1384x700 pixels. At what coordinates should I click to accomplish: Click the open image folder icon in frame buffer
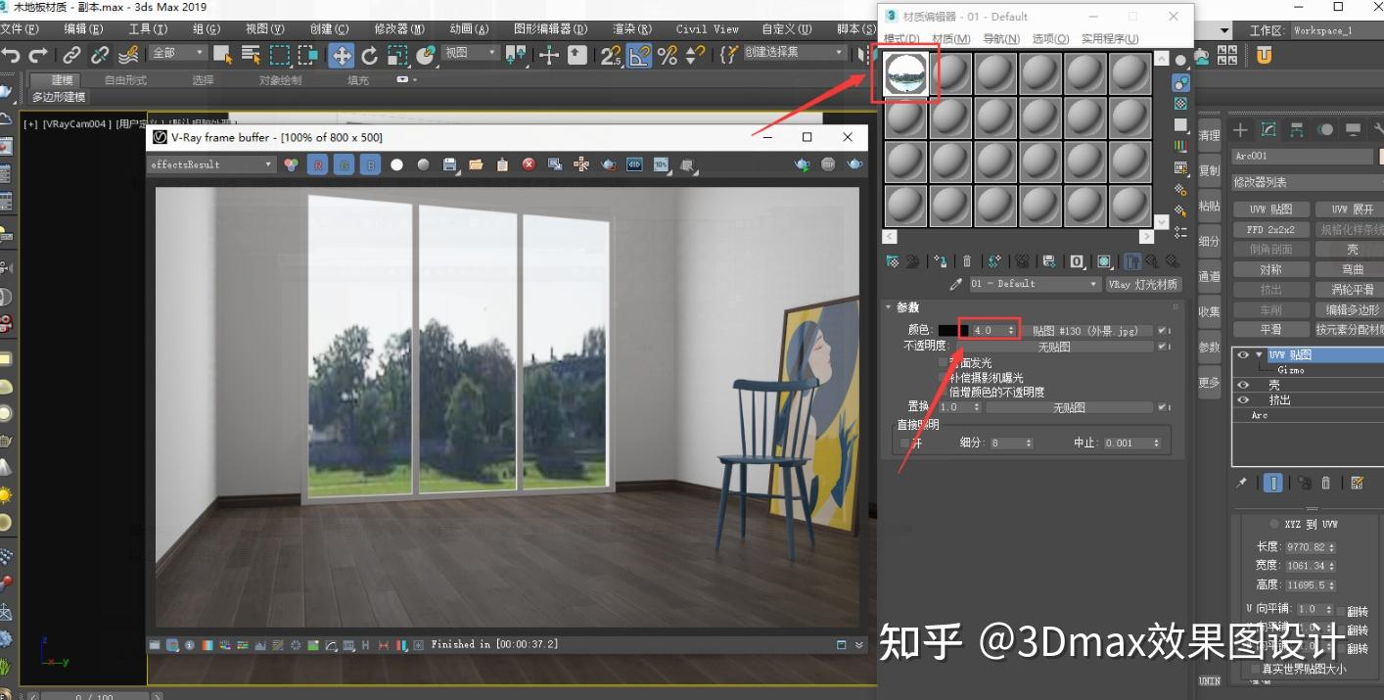(476, 164)
